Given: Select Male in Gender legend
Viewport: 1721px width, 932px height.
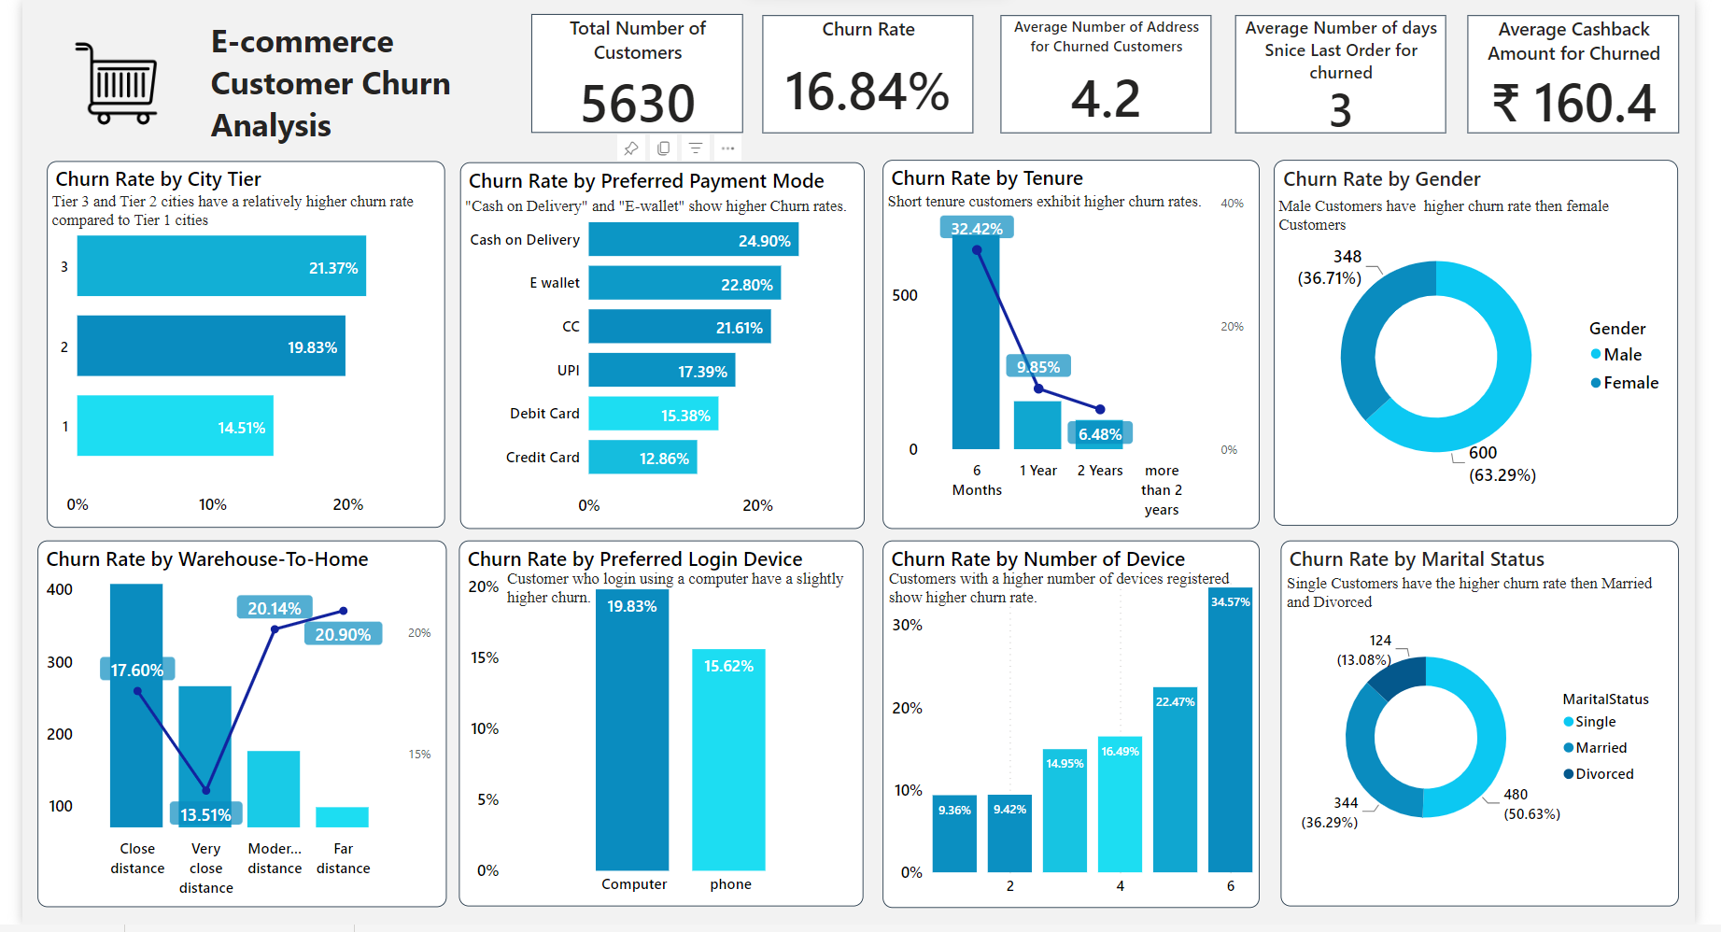Looking at the screenshot, I should 1622,355.
